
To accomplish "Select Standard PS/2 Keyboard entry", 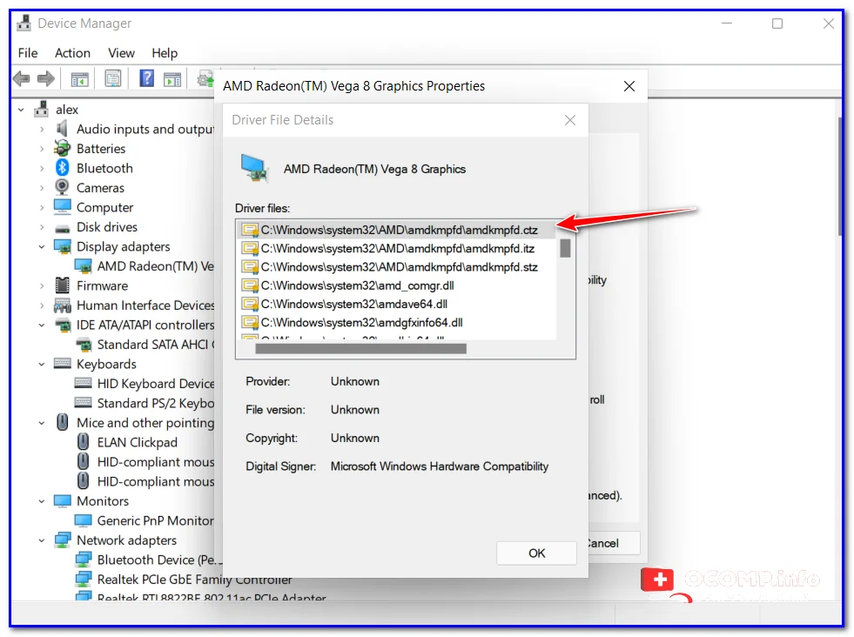I will click(155, 404).
